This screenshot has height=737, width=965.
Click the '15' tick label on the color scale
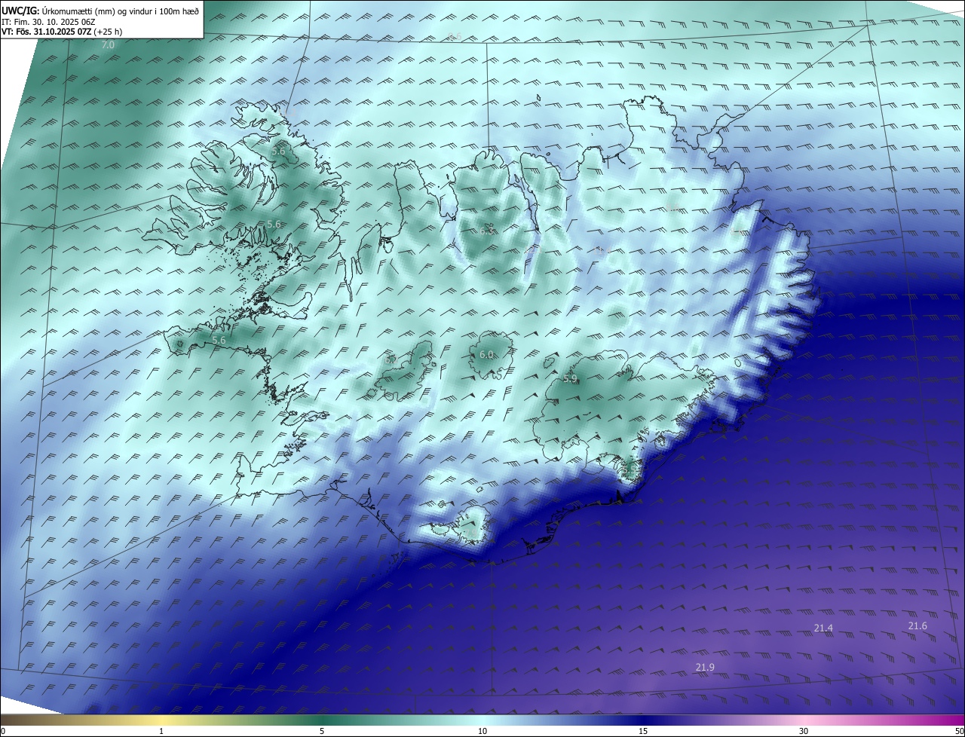(643, 731)
